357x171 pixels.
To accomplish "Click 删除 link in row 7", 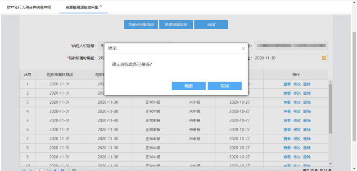I will tap(307, 139).
